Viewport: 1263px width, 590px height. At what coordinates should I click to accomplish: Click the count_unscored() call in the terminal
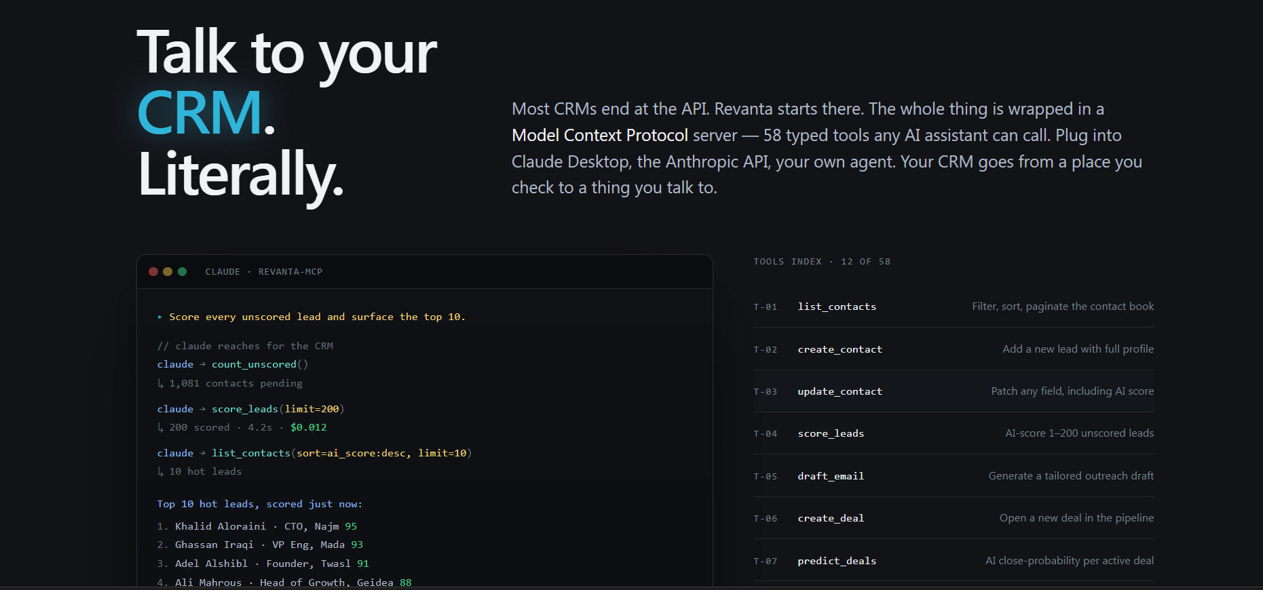tap(260, 365)
